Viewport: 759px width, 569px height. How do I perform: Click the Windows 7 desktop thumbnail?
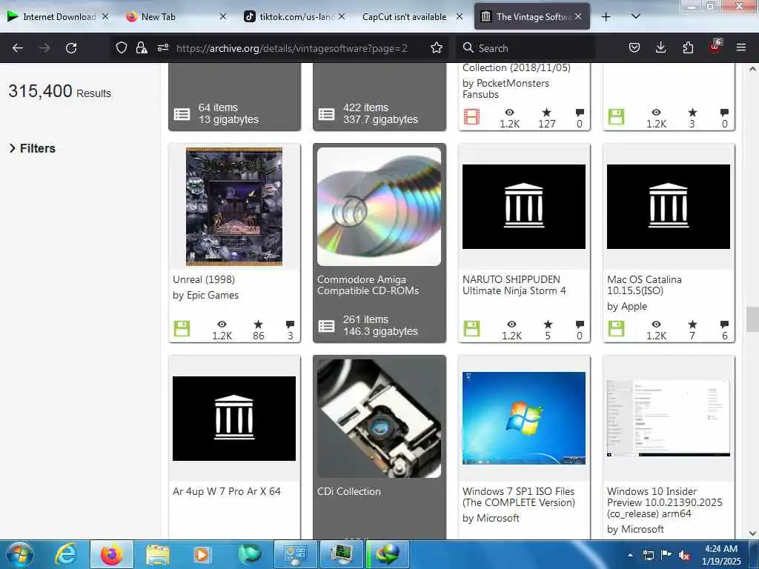coord(524,419)
